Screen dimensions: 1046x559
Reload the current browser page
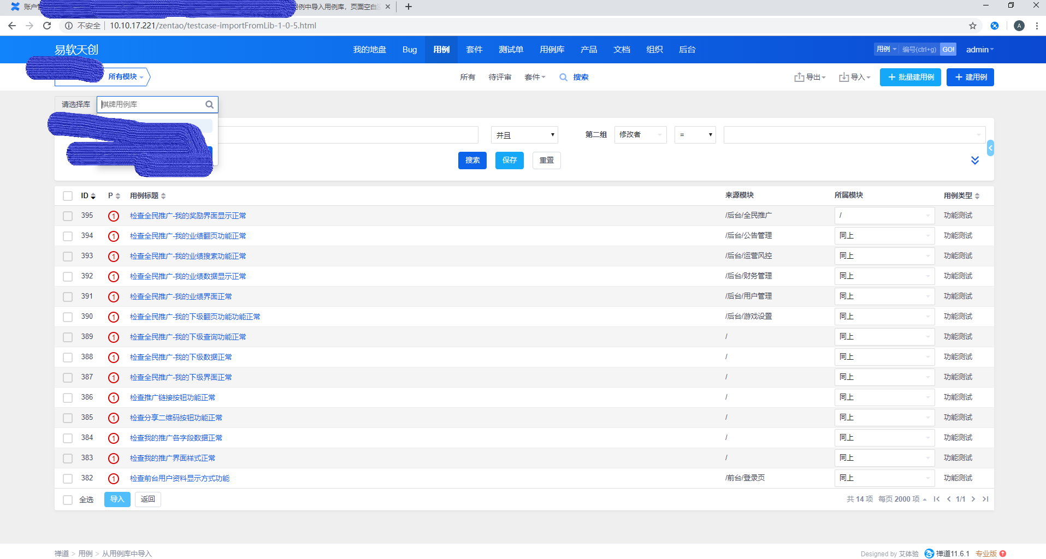point(47,26)
